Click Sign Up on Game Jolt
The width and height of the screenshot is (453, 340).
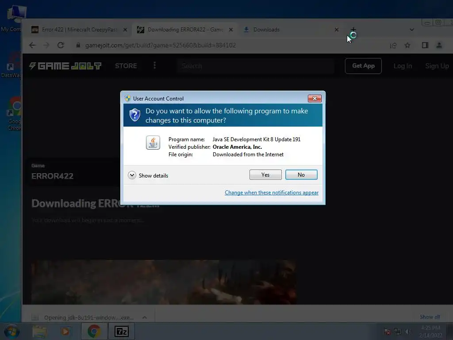(x=437, y=66)
